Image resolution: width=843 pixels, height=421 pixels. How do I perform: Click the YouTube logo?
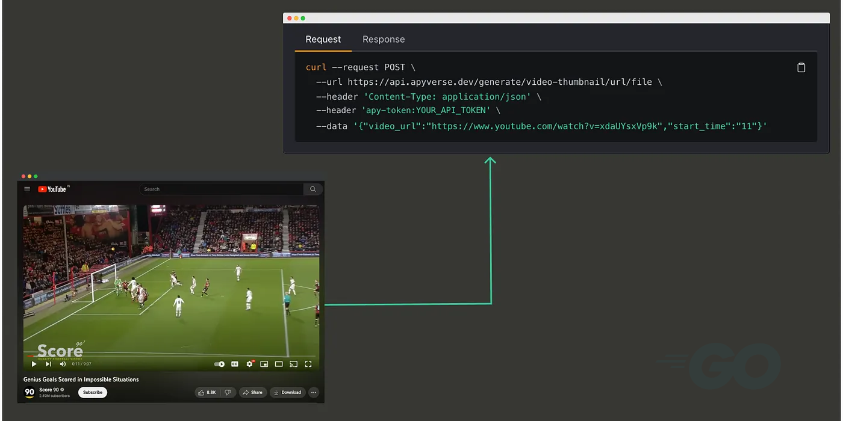[x=53, y=189]
